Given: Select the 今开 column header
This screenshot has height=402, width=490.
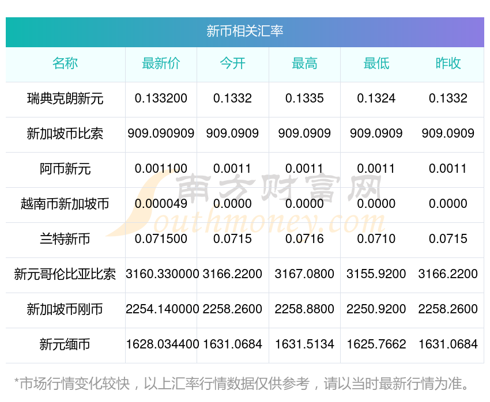Looking at the screenshot, I should tap(232, 63).
